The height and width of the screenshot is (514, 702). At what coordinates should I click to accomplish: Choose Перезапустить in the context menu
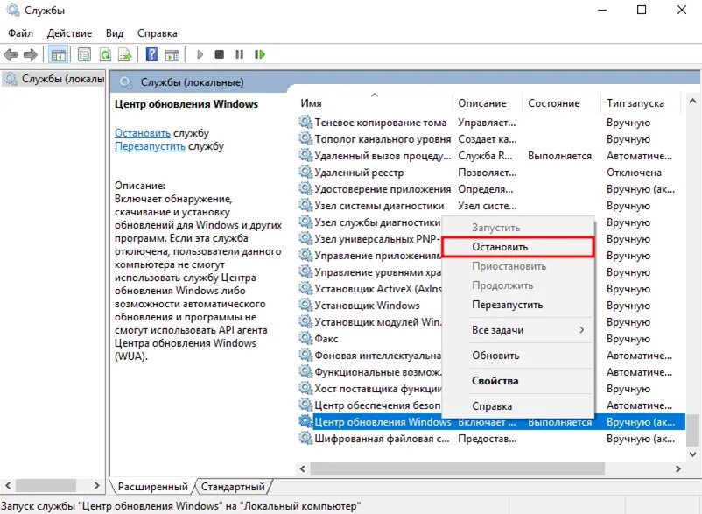[x=518, y=305]
